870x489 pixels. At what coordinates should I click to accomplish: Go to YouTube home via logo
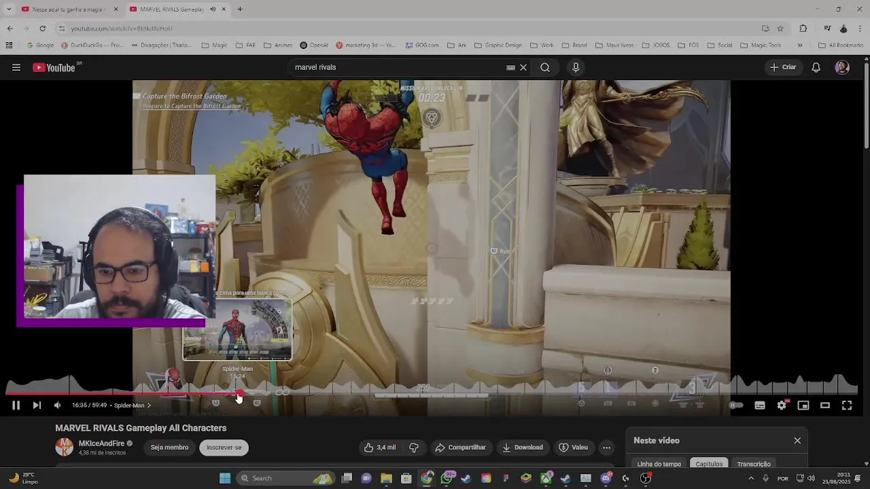(x=54, y=67)
